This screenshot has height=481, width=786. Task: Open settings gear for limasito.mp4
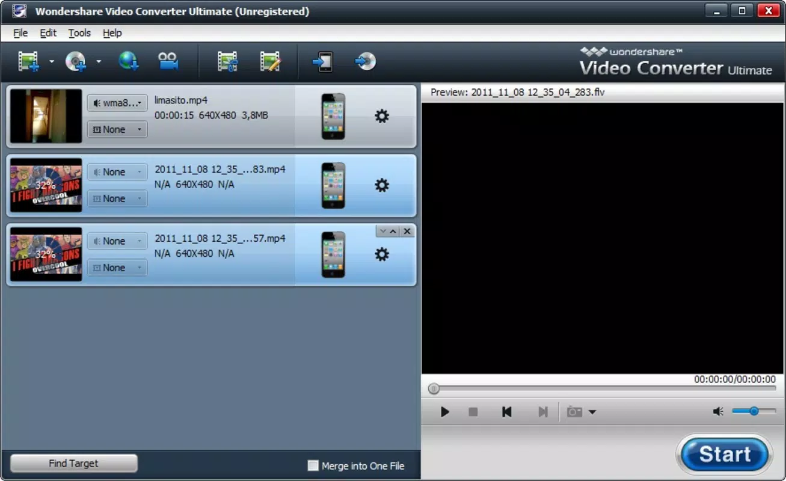382,116
